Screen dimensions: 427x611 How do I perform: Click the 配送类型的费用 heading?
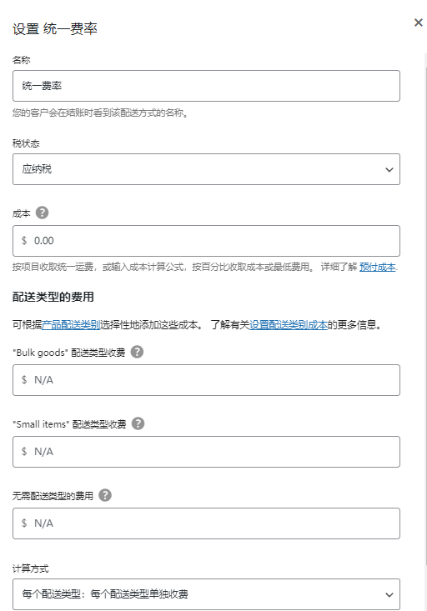53,297
